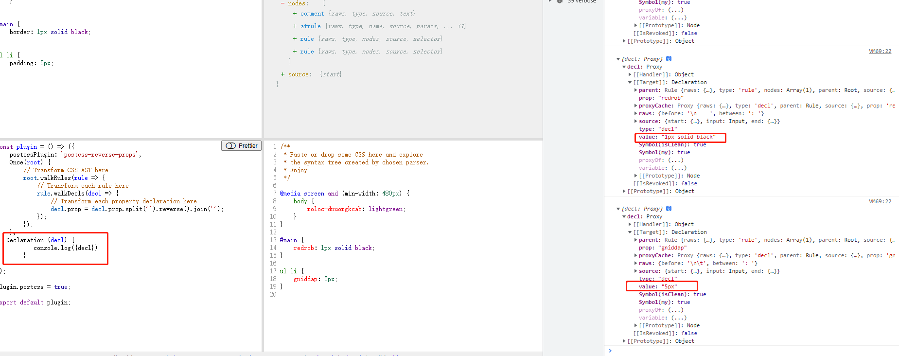Image resolution: width=899 pixels, height=356 pixels.
Task: Expand the parent: Rule property in the gniddap log
Action: coord(636,240)
